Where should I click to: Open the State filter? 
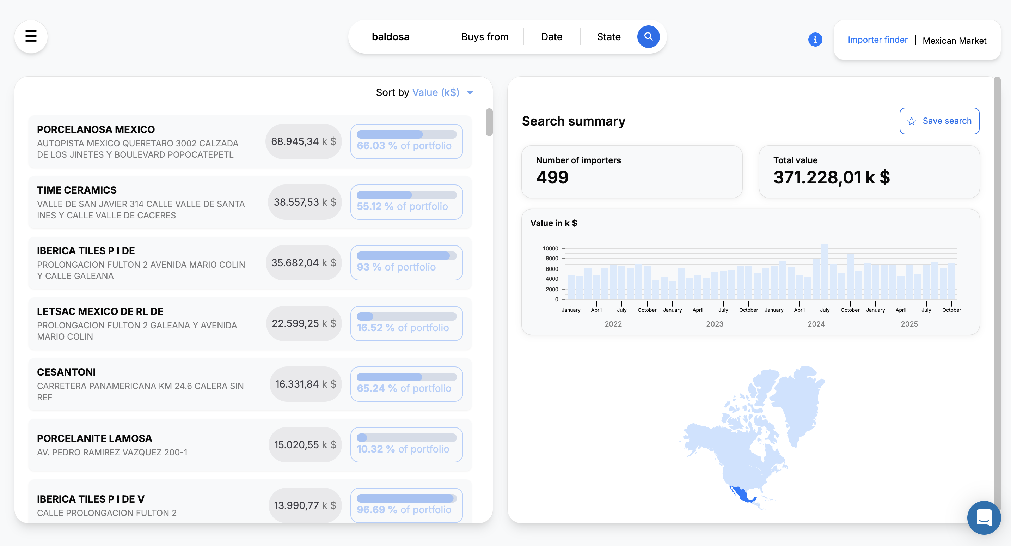point(608,37)
